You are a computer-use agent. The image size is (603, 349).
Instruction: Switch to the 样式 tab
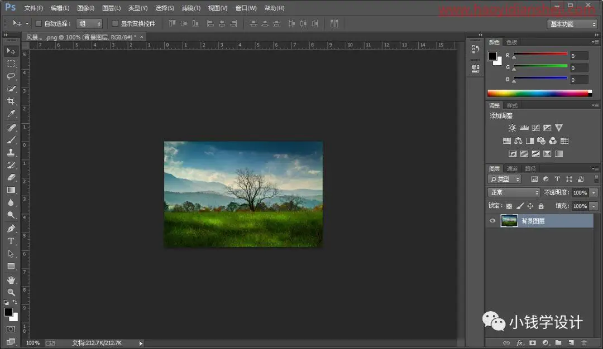pos(512,105)
